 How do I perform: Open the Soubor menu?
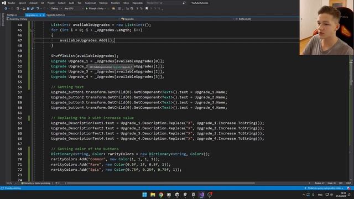12,3
